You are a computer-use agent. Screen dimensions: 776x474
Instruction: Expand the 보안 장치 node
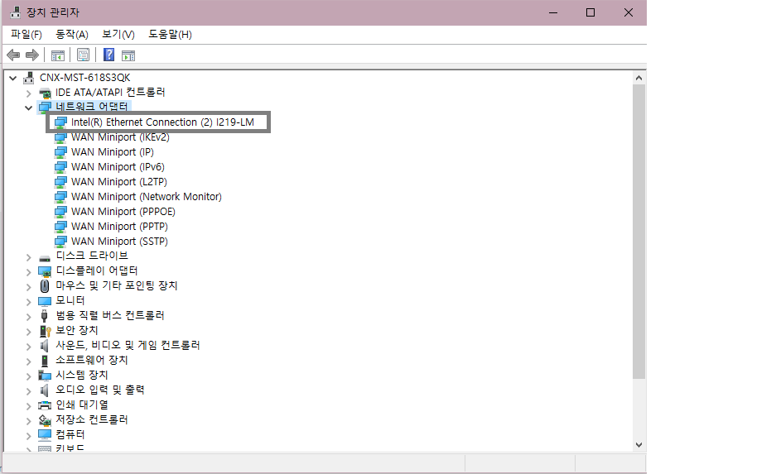28,332
